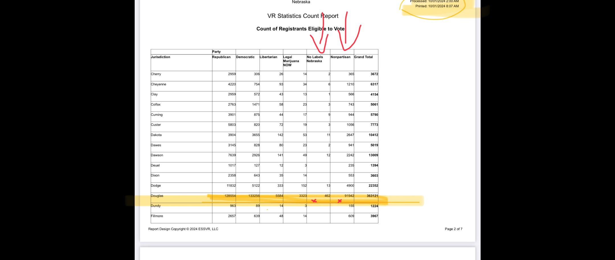Click Dixon Republican count 2358
This screenshot has width=615, height=260.
pos(232,175)
